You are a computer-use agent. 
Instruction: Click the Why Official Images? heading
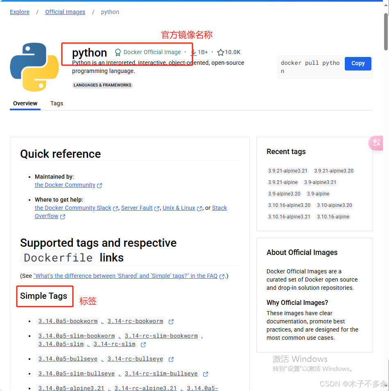[297, 303]
